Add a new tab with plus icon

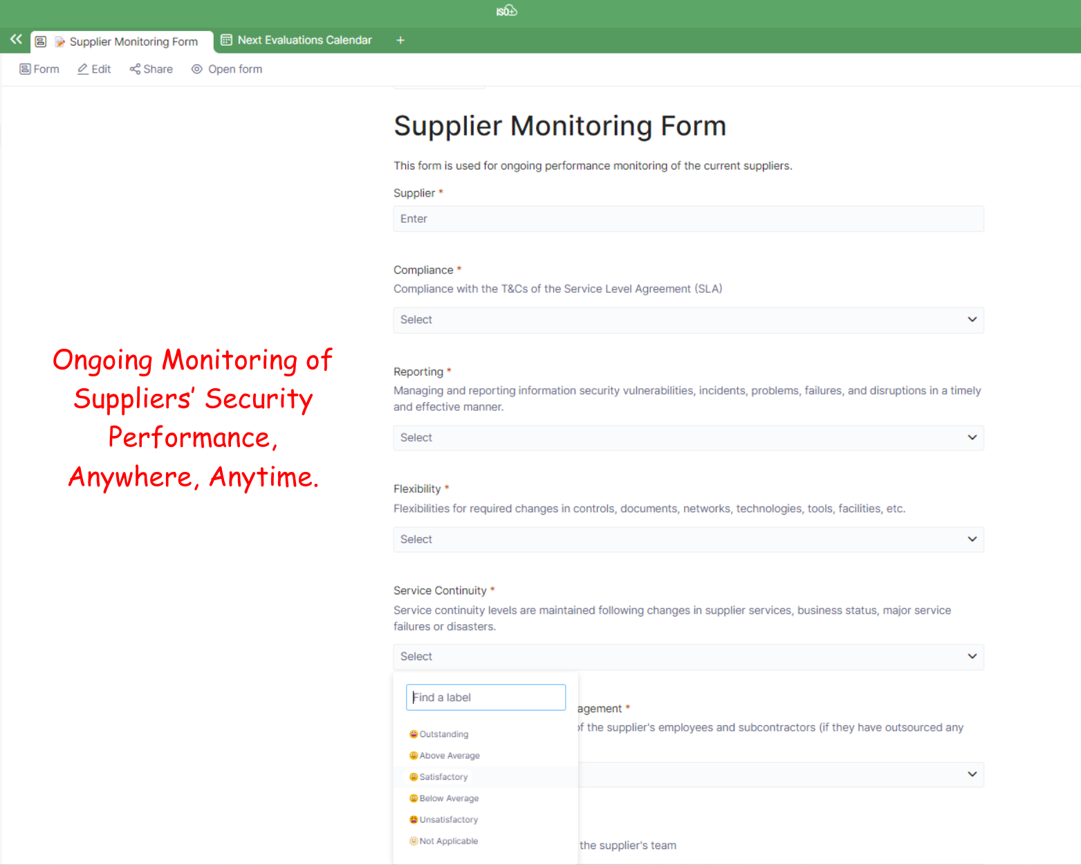coord(400,40)
